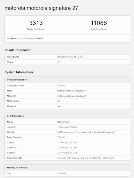Click the 'Multi-Core Score' label
Screen dimensions: 134x178
coord(99,29)
